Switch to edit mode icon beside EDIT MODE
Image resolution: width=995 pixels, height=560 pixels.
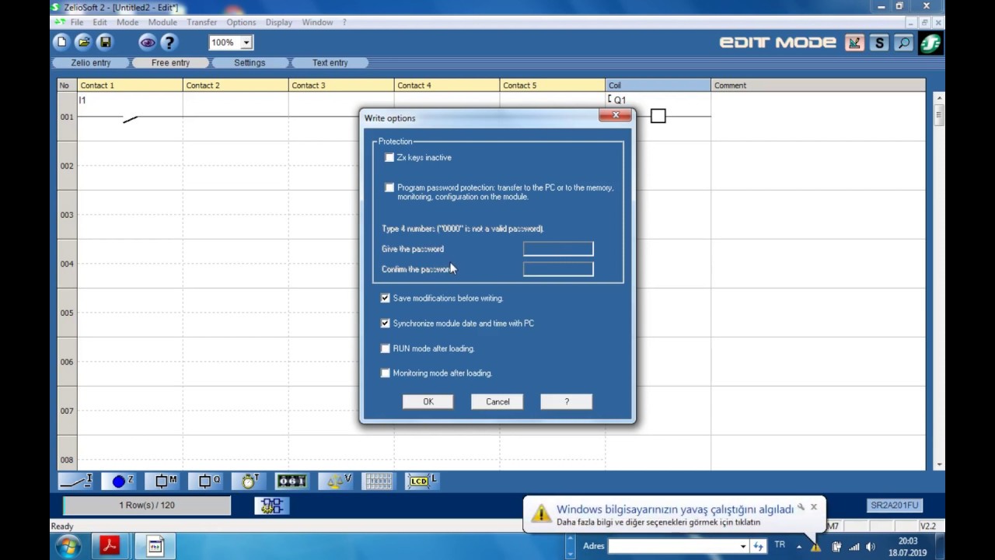(x=854, y=43)
